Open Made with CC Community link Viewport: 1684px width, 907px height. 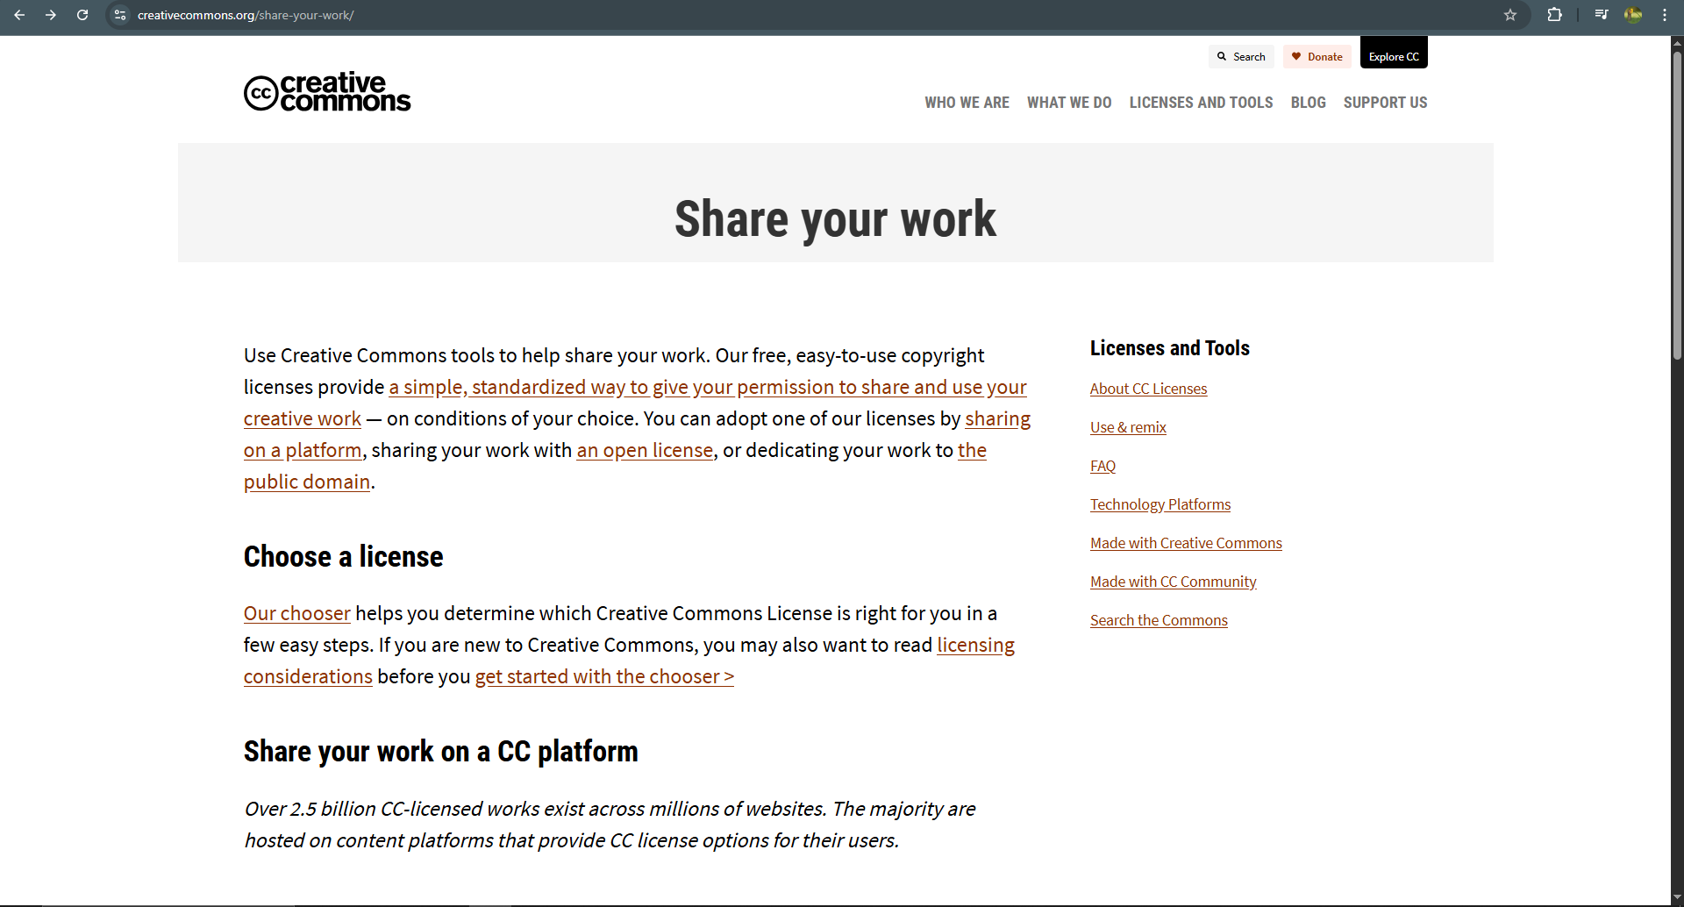[1173, 582]
